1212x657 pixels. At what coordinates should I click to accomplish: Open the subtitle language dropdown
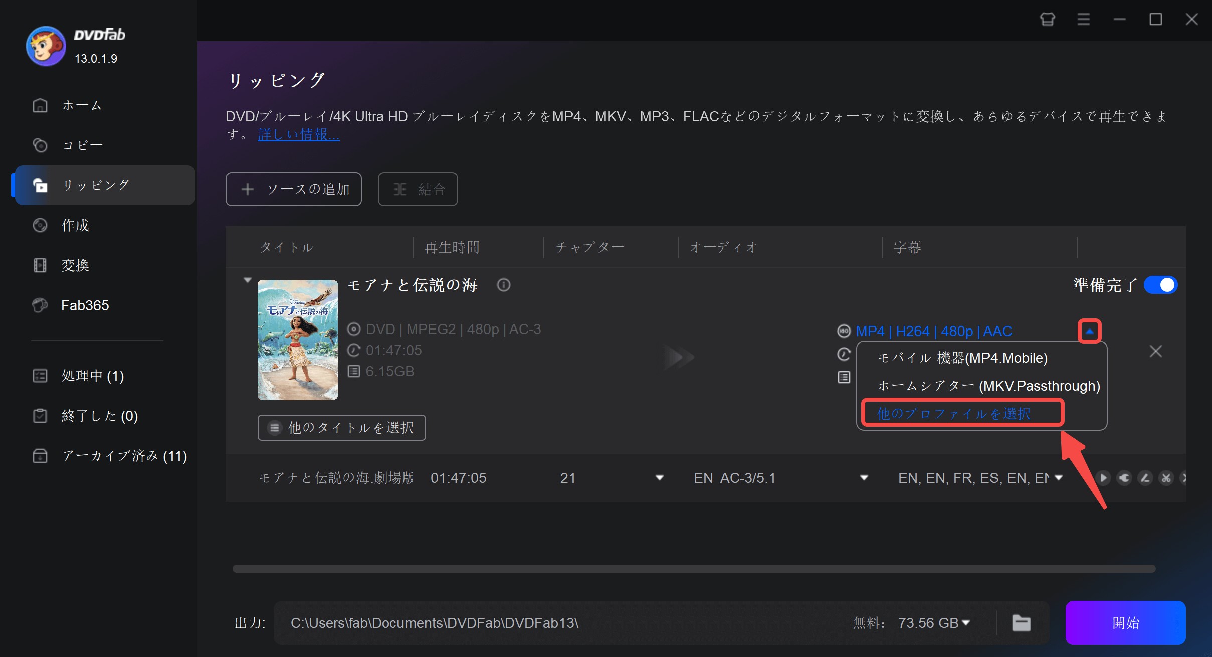pos(1059,478)
